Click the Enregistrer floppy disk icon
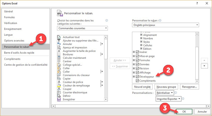The image size is (212, 116). point(59,99)
